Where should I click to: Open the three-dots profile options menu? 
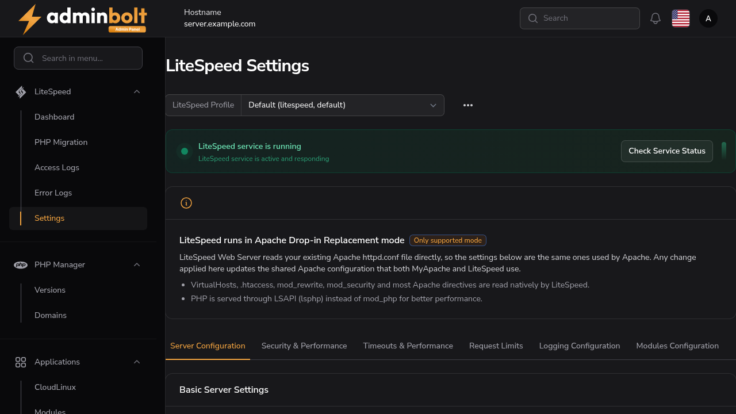(468, 105)
